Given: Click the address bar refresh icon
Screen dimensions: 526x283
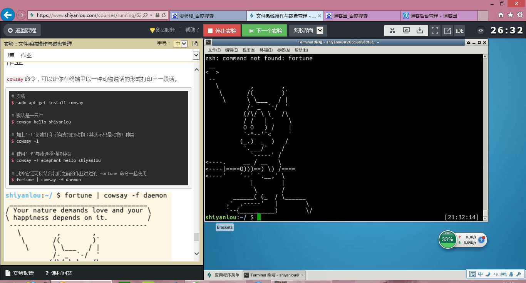Looking at the screenshot, I should tap(164, 15).
